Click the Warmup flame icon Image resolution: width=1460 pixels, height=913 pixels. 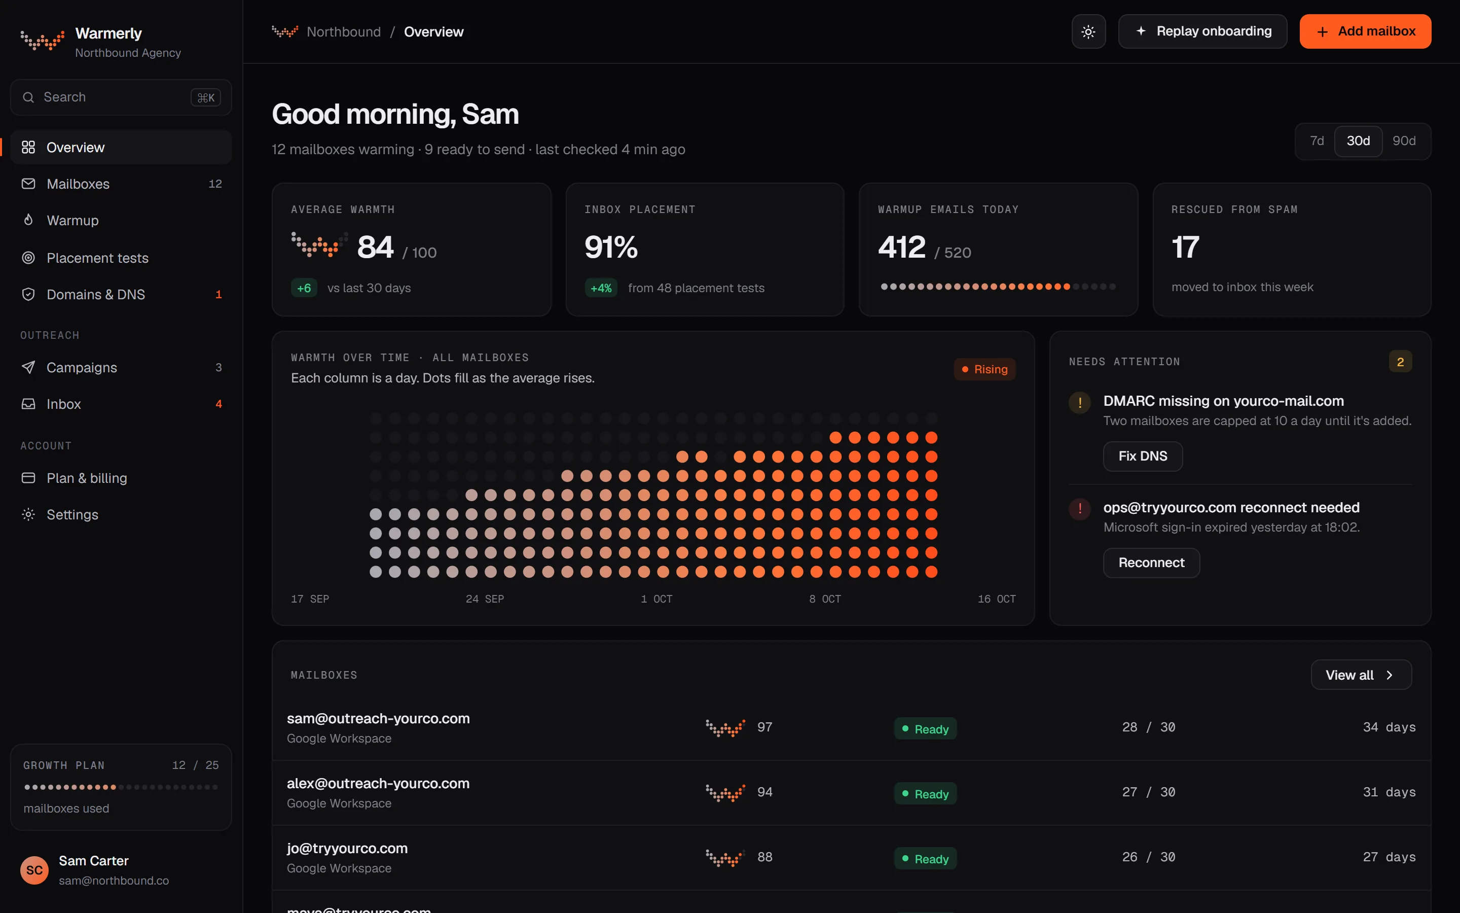tap(28, 220)
